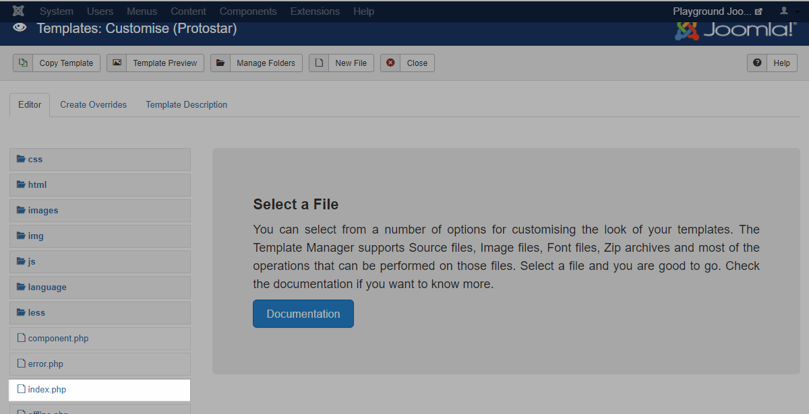This screenshot has height=414, width=809.
Task: Expand the css folder
Action: point(35,160)
